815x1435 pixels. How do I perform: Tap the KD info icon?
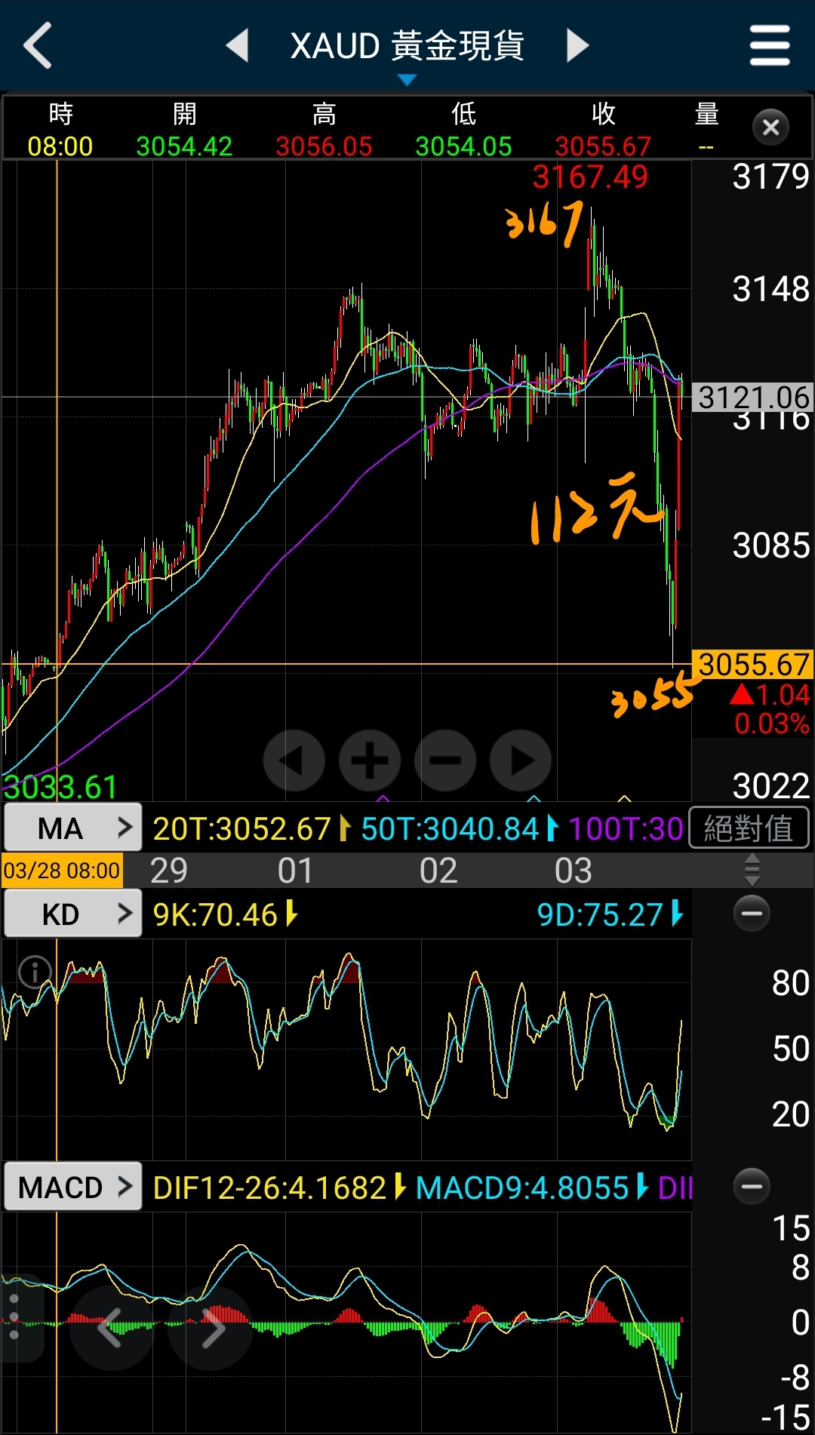[35, 972]
